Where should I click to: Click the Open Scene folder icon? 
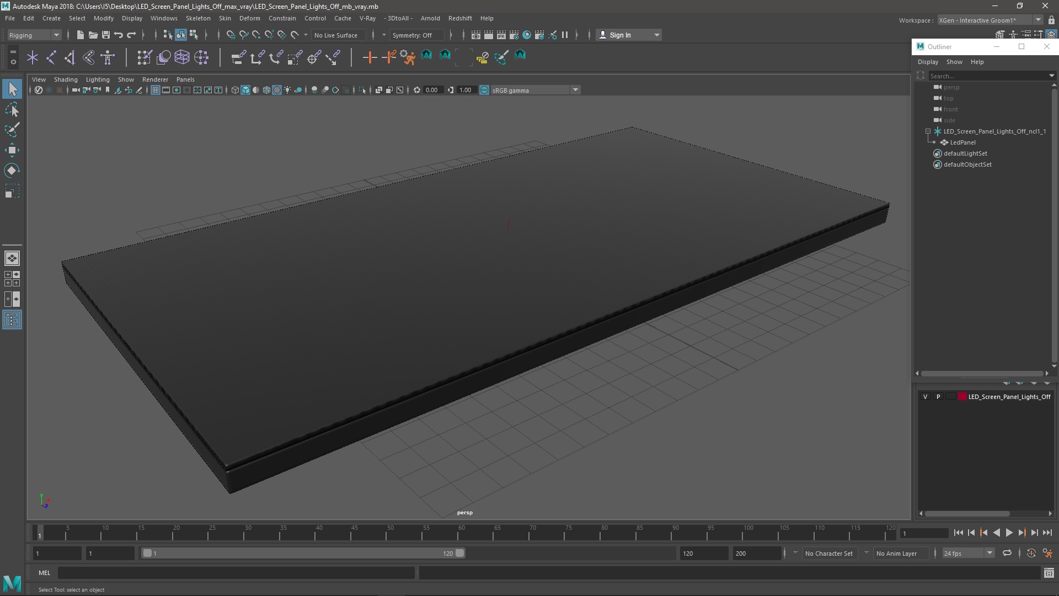(x=93, y=35)
